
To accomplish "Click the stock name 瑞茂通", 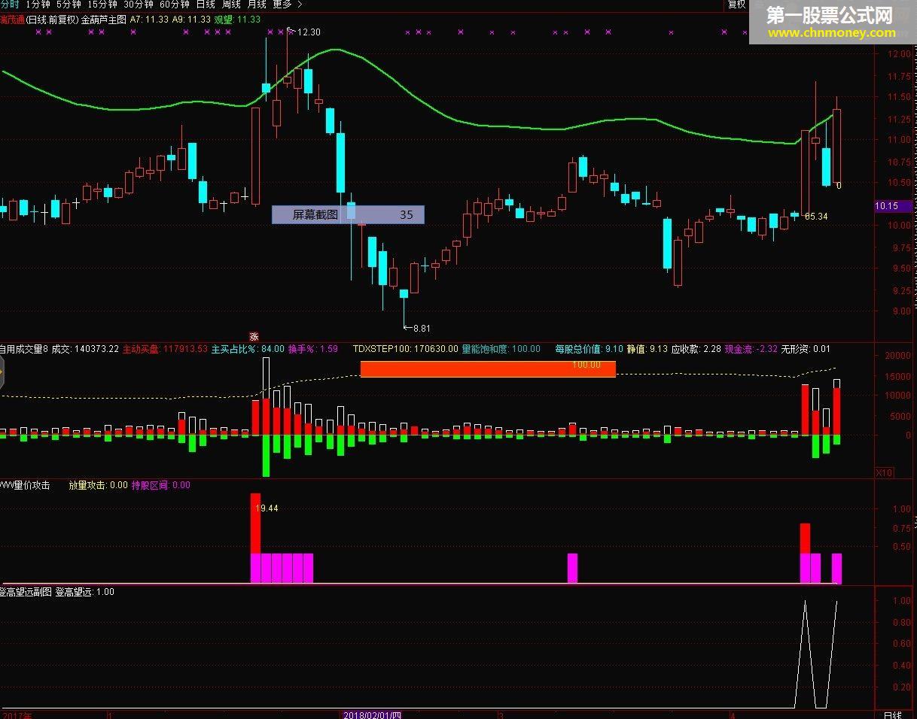I will click(x=13, y=20).
